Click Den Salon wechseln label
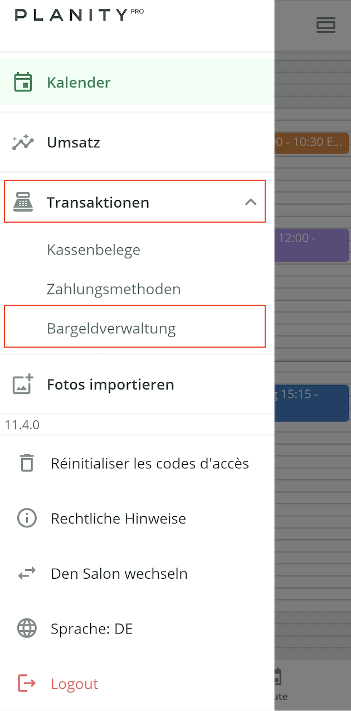351x711 pixels. (119, 574)
